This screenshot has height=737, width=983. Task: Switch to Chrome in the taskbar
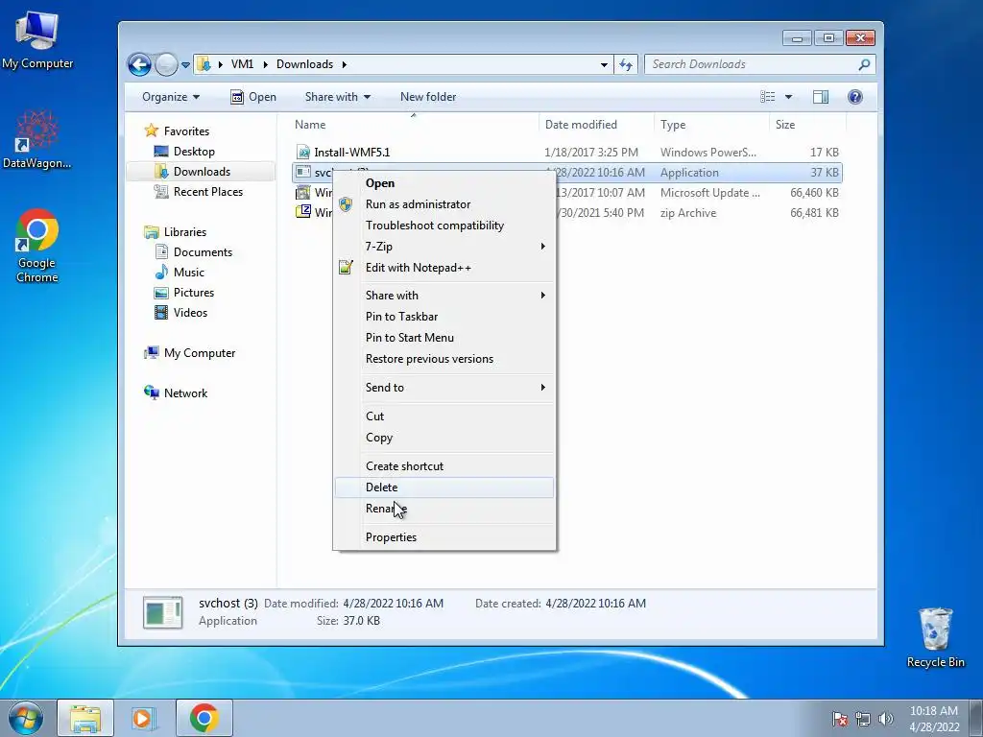pos(204,718)
